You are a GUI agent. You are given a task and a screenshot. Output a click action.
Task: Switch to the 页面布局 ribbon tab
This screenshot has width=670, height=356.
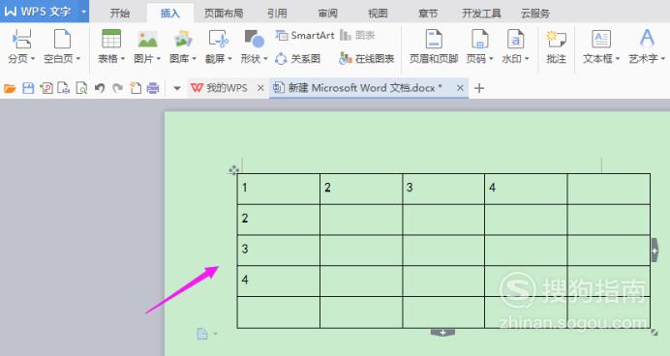point(224,14)
